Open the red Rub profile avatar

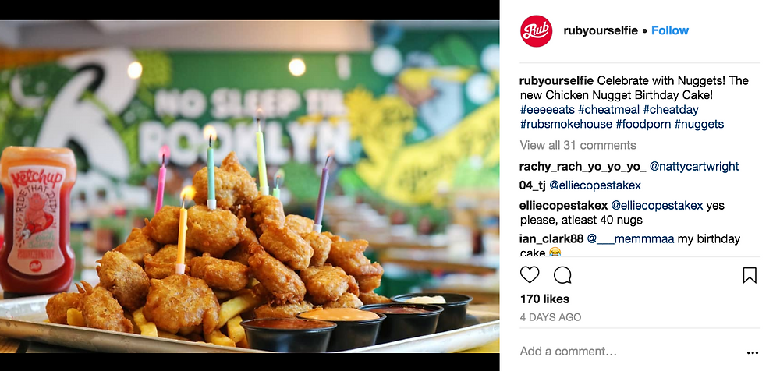click(537, 31)
